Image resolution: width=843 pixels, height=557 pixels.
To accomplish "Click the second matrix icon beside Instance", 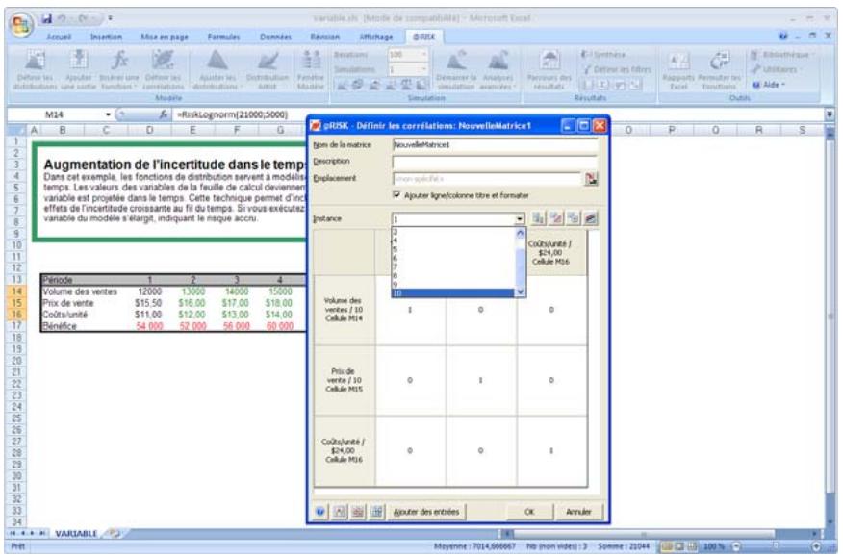I will click(x=554, y=219).
